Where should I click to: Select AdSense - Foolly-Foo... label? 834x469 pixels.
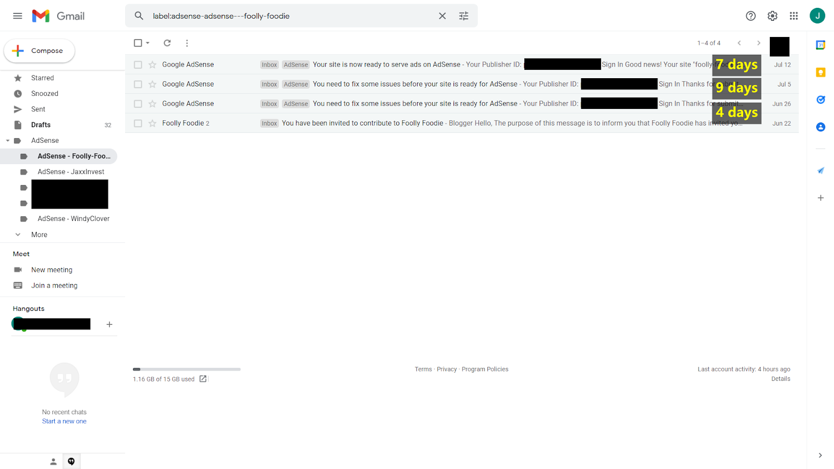(58, 156)
